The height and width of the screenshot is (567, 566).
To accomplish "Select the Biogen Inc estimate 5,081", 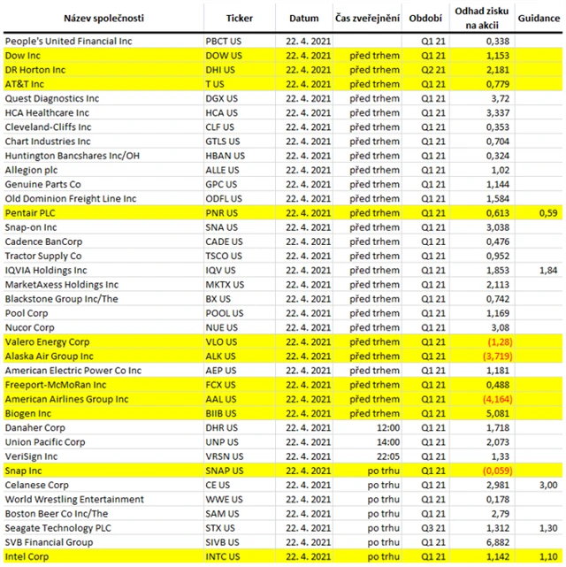I will (498, 413).
